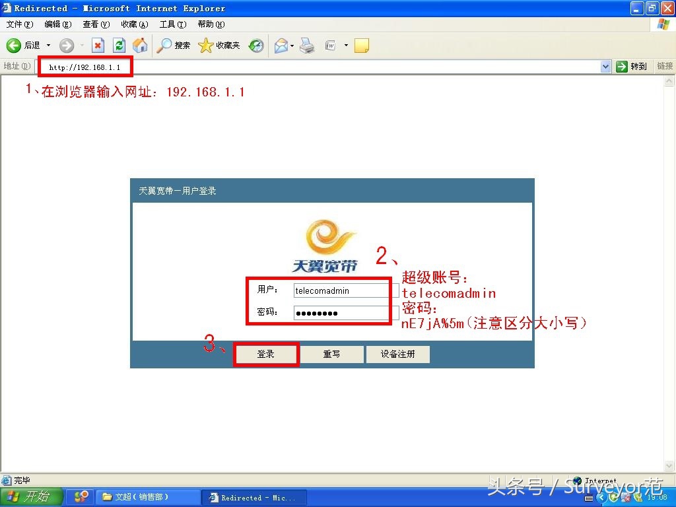Open the Back button dropdown arrow
This screenshot has width=676, height=507.
click(48, 46)
